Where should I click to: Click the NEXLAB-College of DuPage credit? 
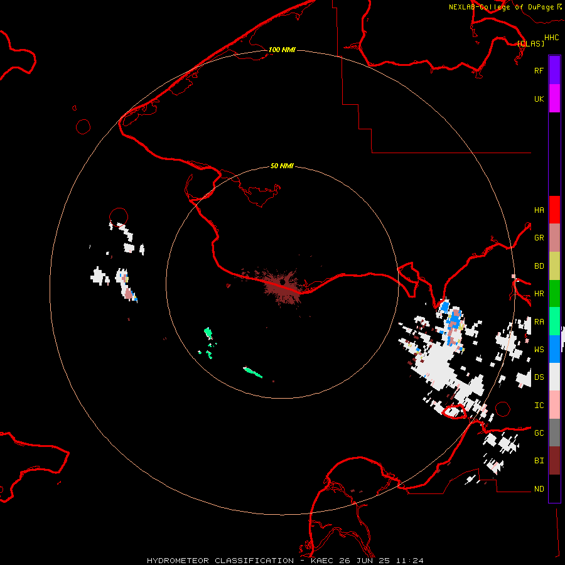point(505,7)
